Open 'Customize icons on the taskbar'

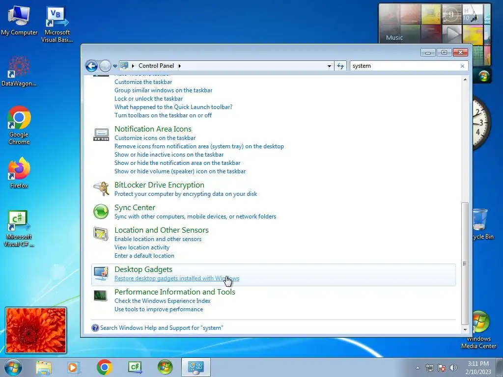tap(155, 138)
